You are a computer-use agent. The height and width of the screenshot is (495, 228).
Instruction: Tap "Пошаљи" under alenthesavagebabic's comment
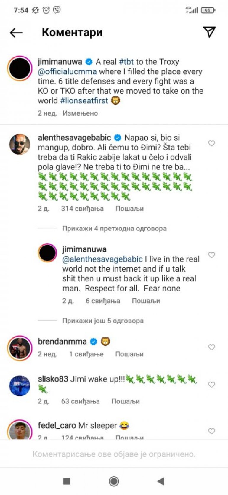[129, 209]
